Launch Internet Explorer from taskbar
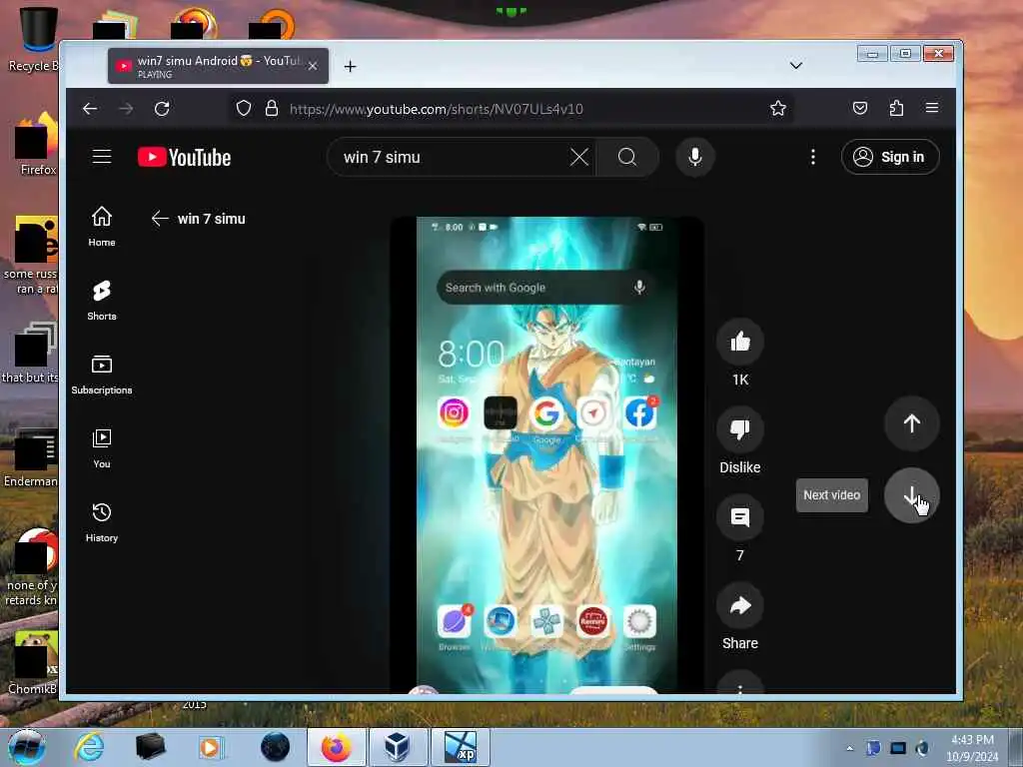Screen dimensions: 1023x767 click(x=89, y=747)
